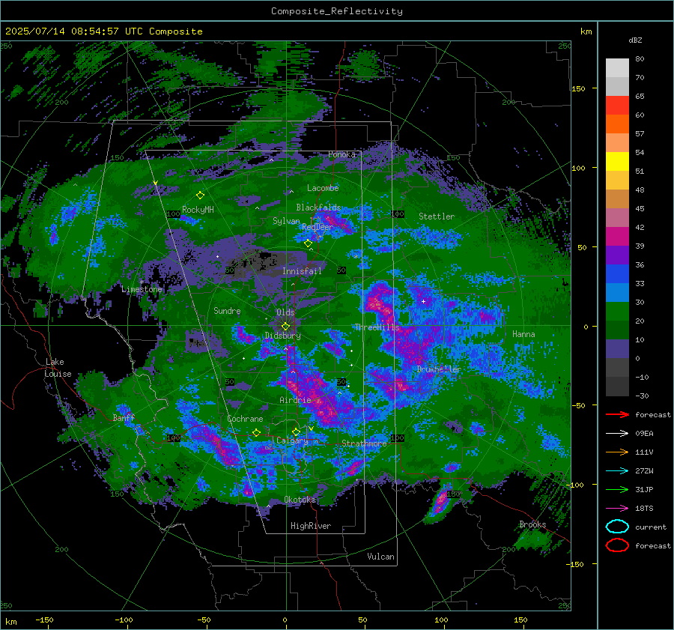Click the green 31JP arrow legend icon

coord(617,489)
